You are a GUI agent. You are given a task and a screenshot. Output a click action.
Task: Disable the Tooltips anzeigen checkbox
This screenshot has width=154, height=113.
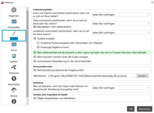(x=35, y=39)
